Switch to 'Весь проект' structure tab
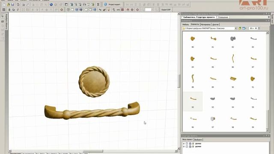This screenshot has height=154, width=274. [x=188, y=139]
